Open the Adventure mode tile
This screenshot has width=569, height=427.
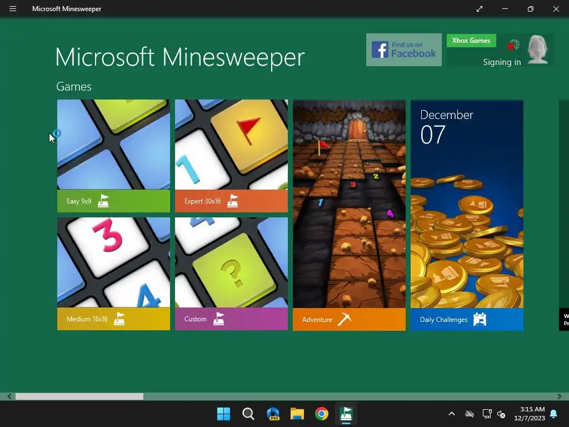tap(349, 215)
